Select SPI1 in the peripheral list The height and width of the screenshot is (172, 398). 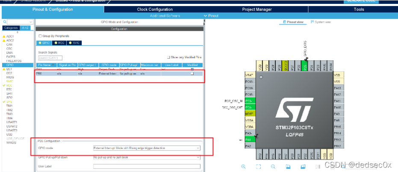pos(9,94)
